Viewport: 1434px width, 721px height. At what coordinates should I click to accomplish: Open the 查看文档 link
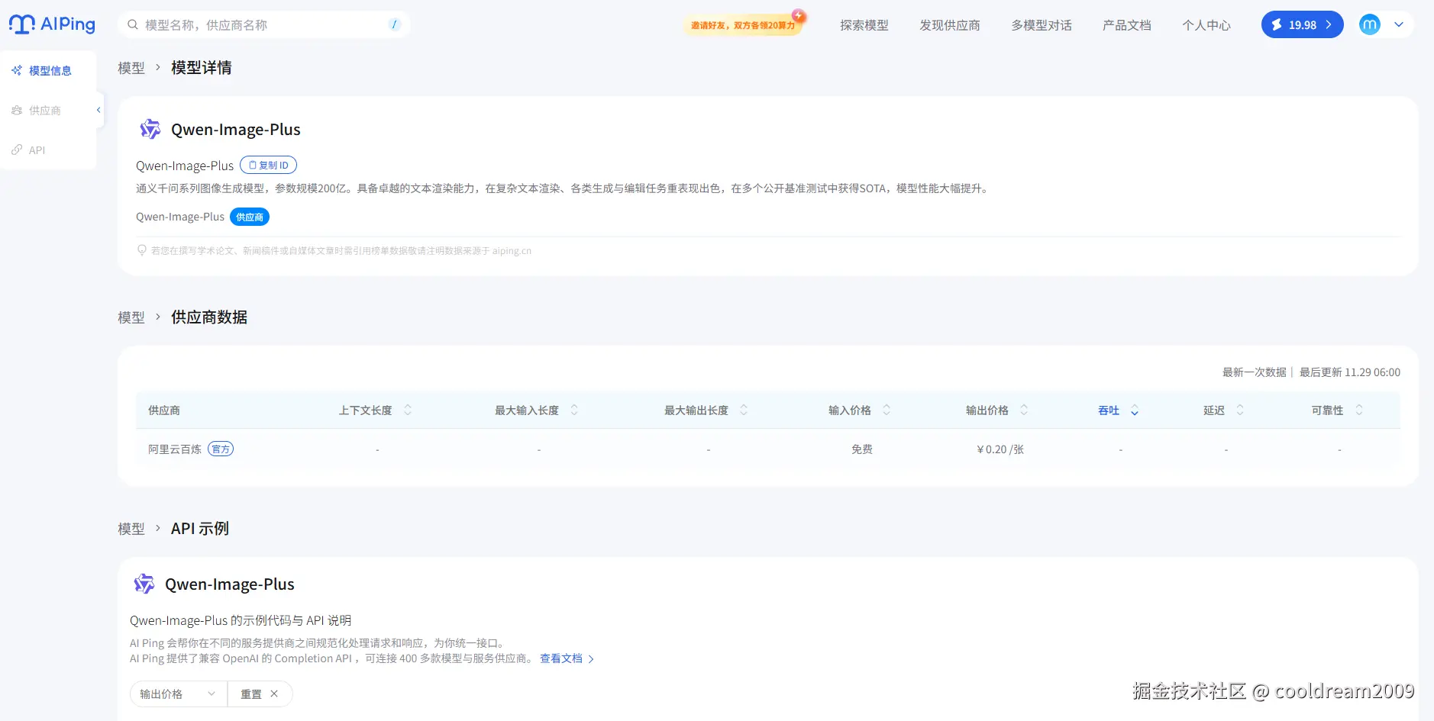(x=567, y=658)
